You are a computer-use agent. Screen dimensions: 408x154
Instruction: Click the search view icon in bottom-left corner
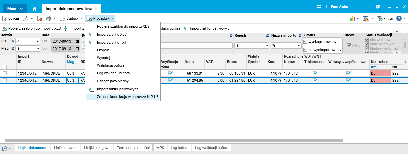[5, 148]
